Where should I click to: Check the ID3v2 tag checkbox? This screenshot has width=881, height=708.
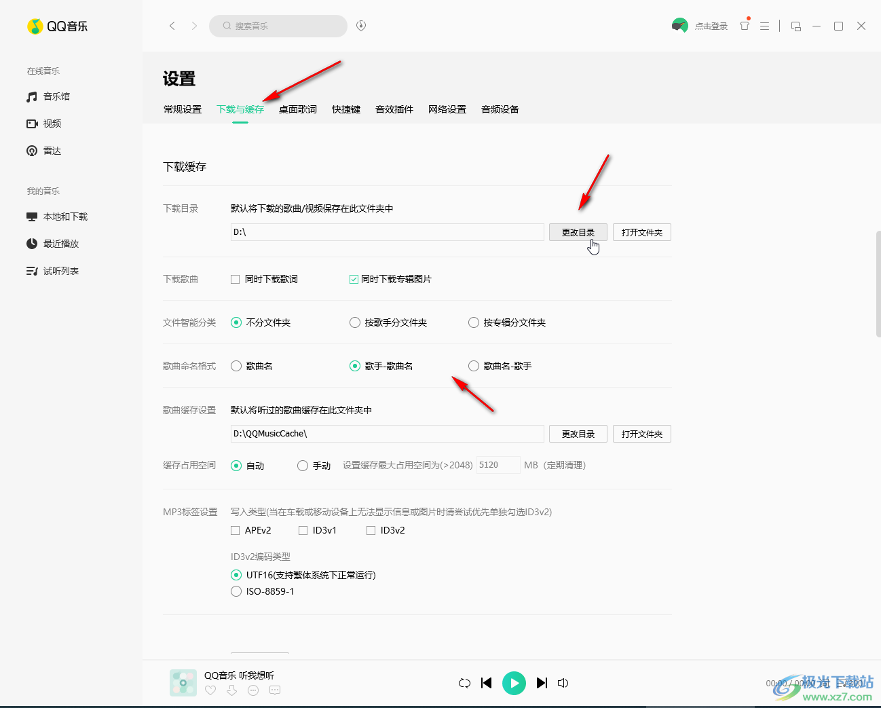coord(371,530)
